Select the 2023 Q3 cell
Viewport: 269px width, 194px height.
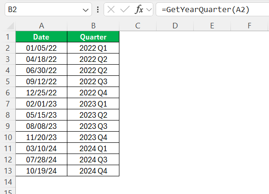point(93,126)
